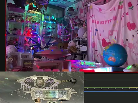This screenshot has width=138, height=103.
Task: Open the chat bubble icon below the panel
Action: pos(59,100)
